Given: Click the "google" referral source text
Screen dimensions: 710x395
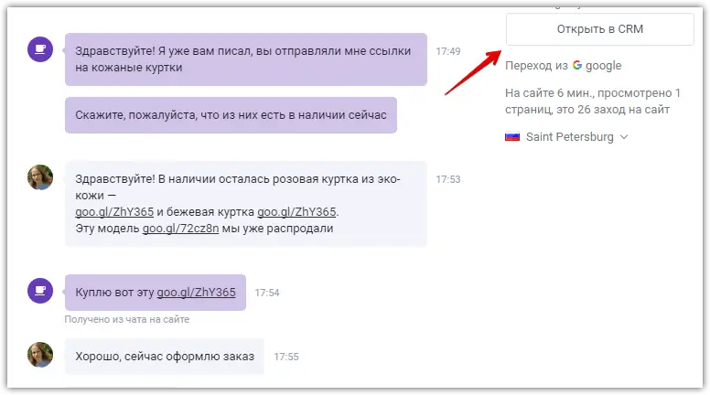Looking at the screenshot, I should coord(603,66).
